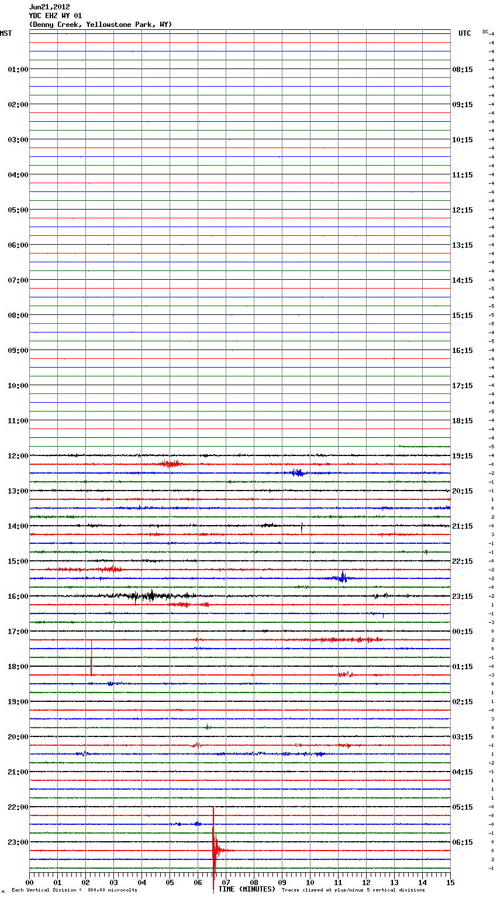The height and width of the screenshot is (898, 497).
Task: Select the 01:00 MST hour label
Action: click(x=18, y=70)
